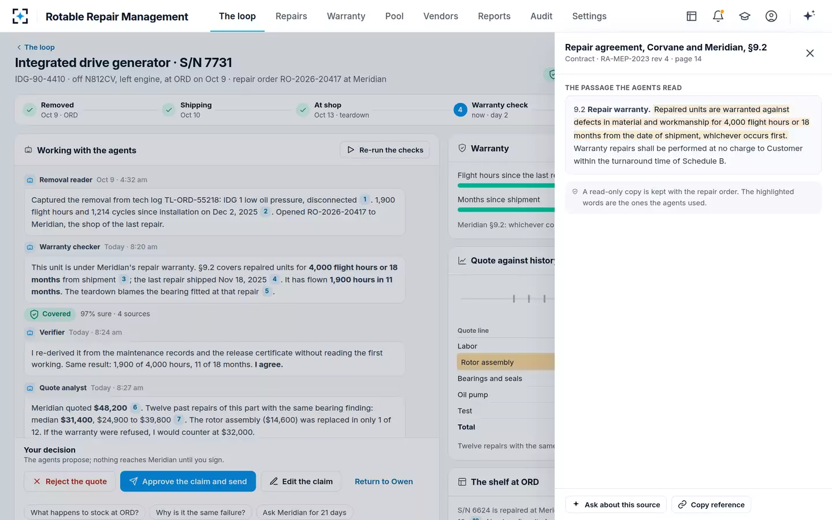Click the Flight hours progress bar

coord(506,185)
